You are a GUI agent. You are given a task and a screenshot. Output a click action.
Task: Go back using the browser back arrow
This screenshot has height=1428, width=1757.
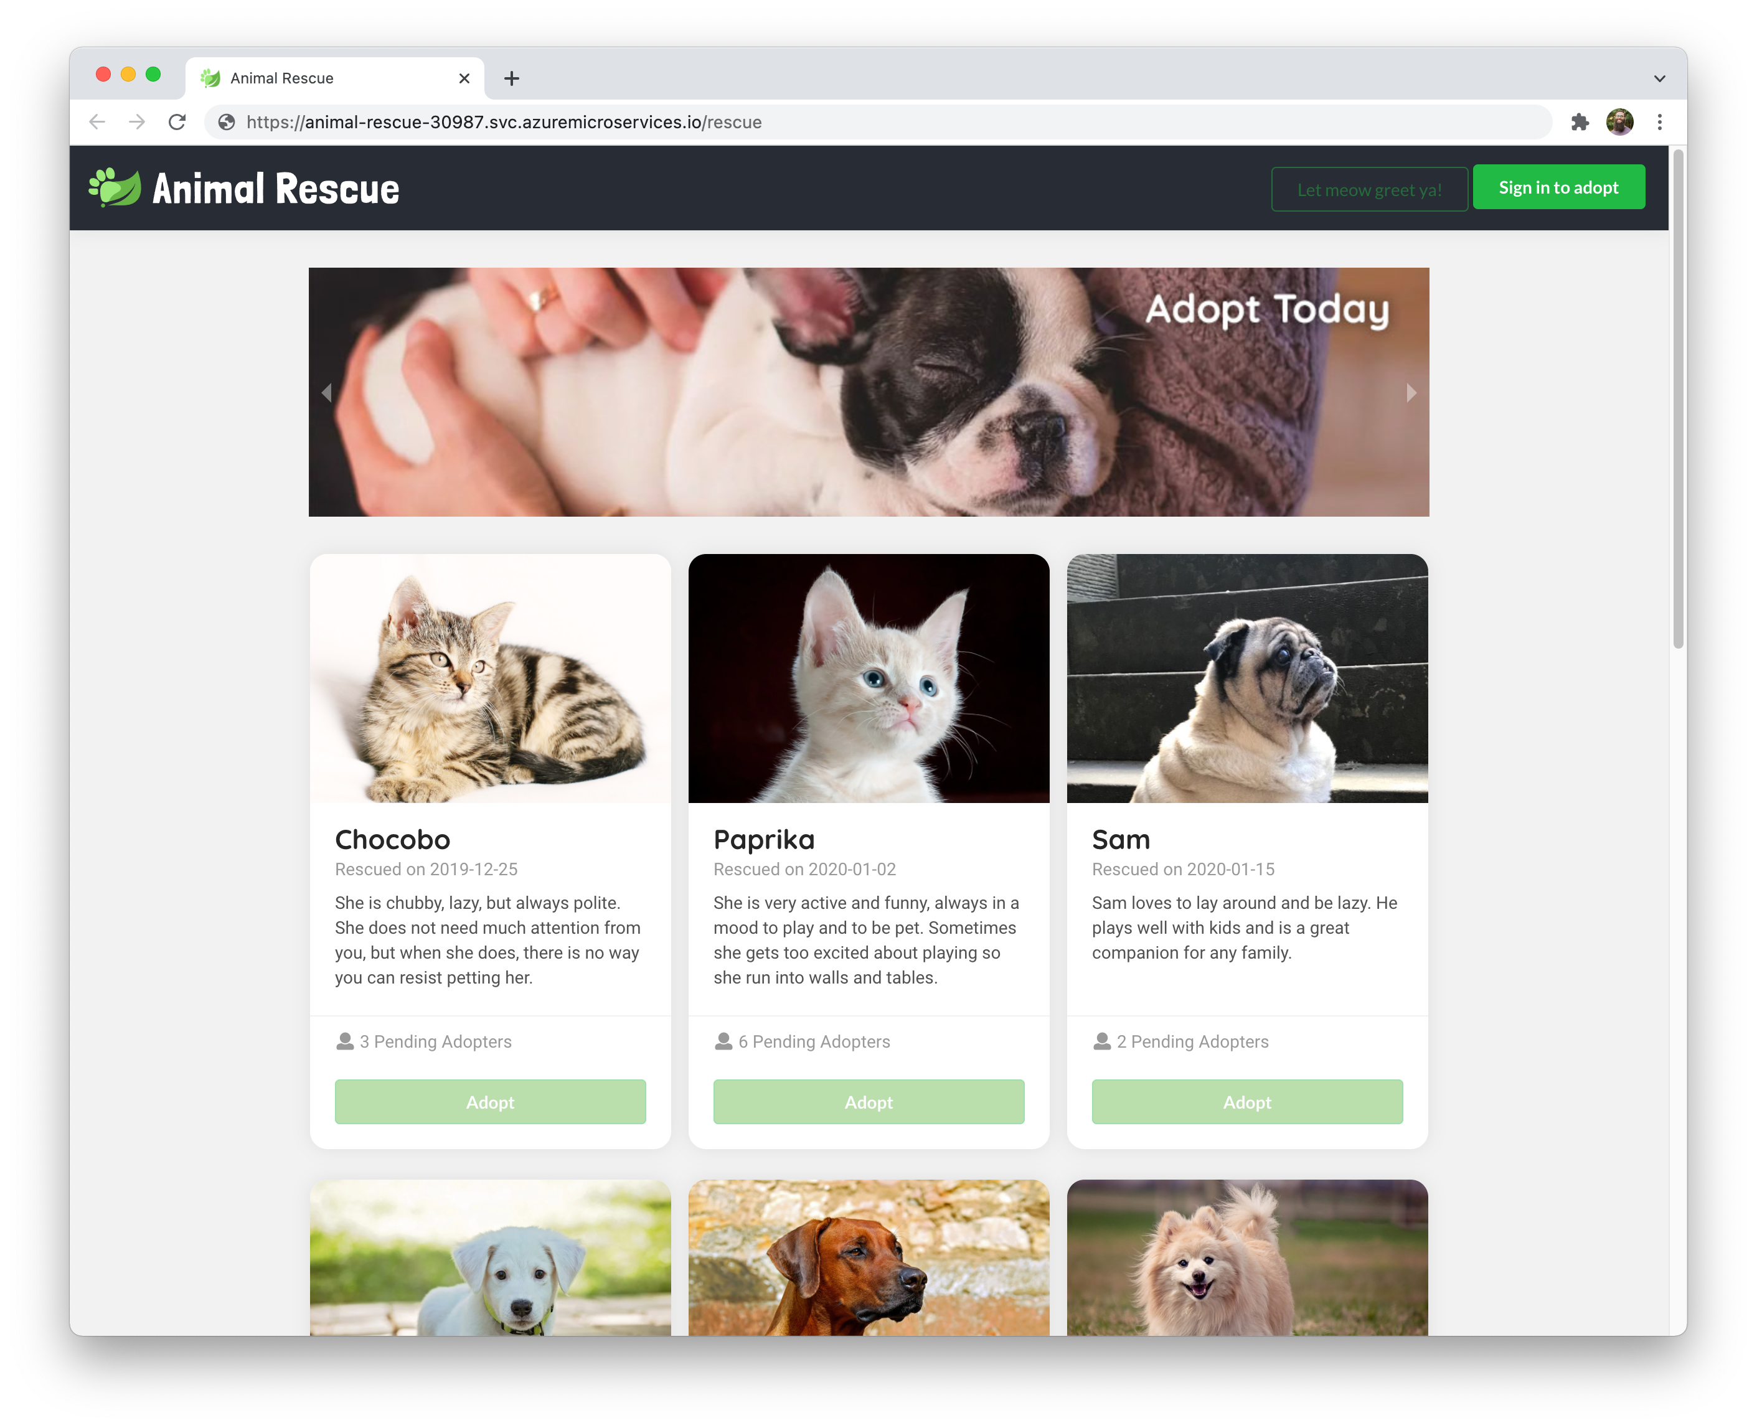tap(97, 123)
